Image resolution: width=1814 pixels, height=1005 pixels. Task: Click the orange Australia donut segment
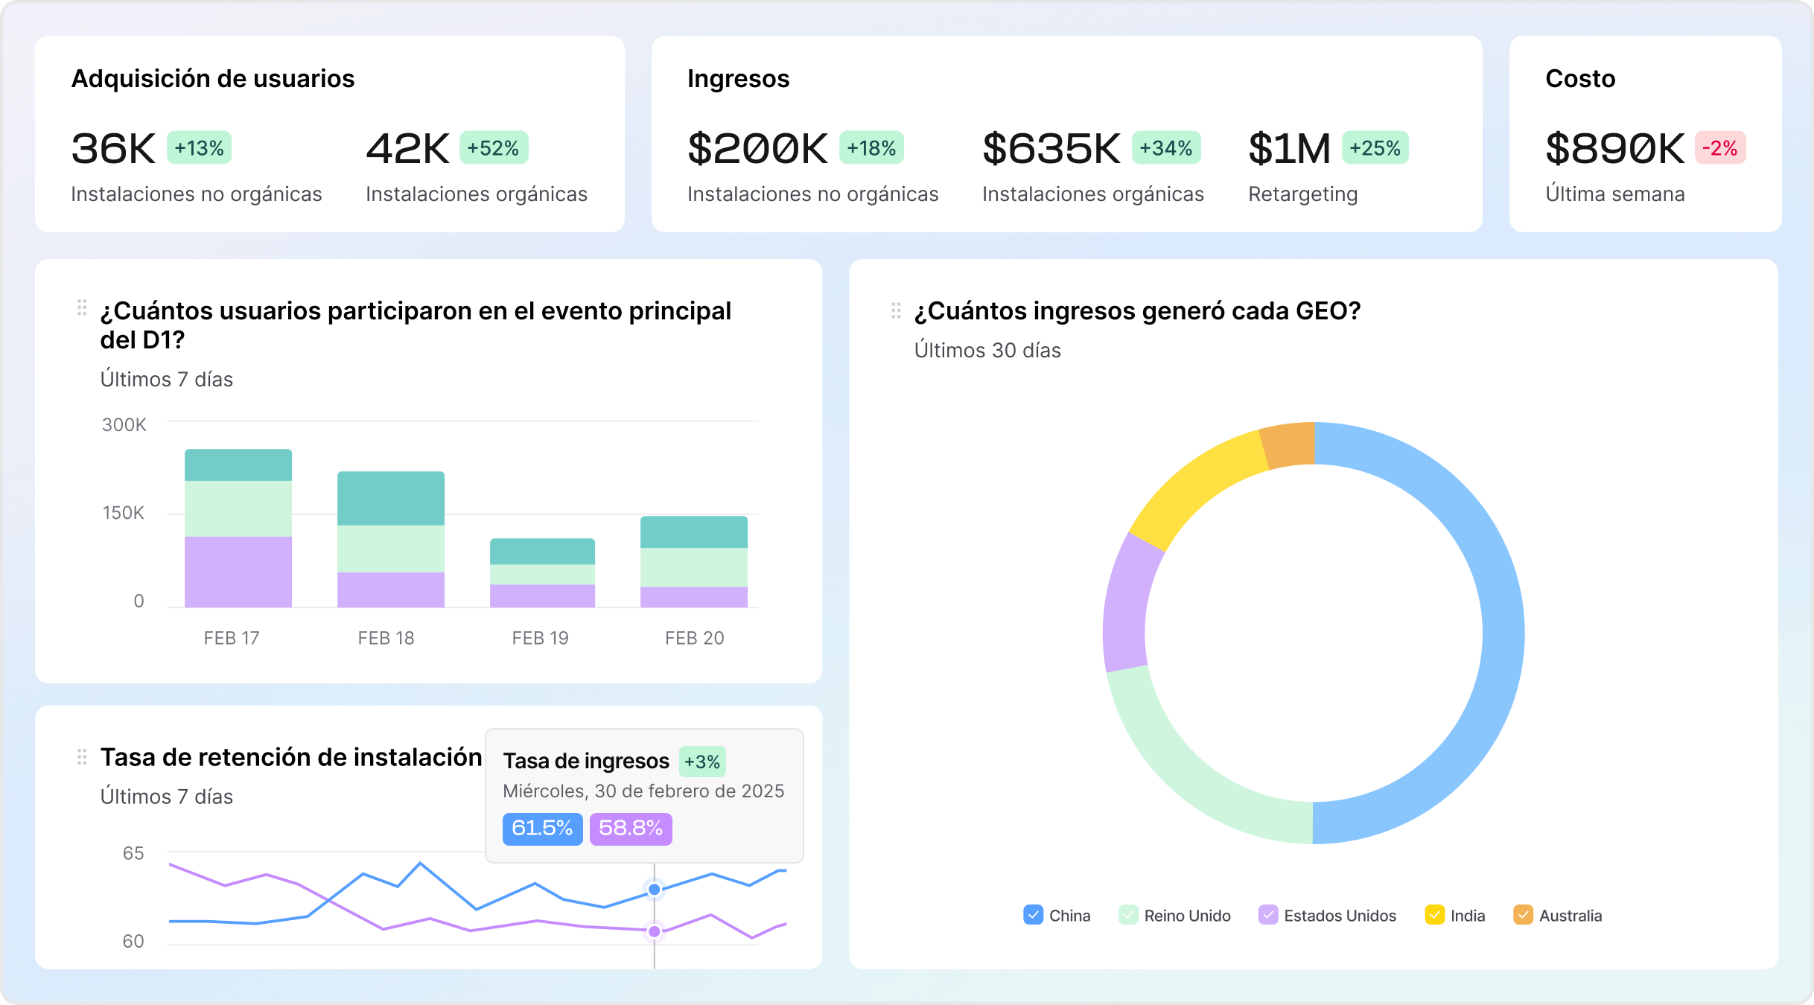tap(1288, 444)
